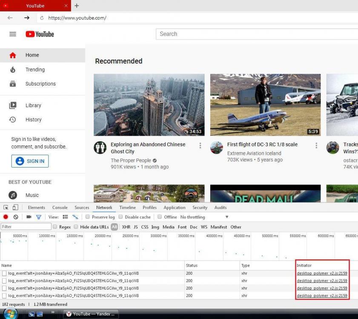
Task: Toggle the filter funnel icon in DevTools
Action: 38,217
